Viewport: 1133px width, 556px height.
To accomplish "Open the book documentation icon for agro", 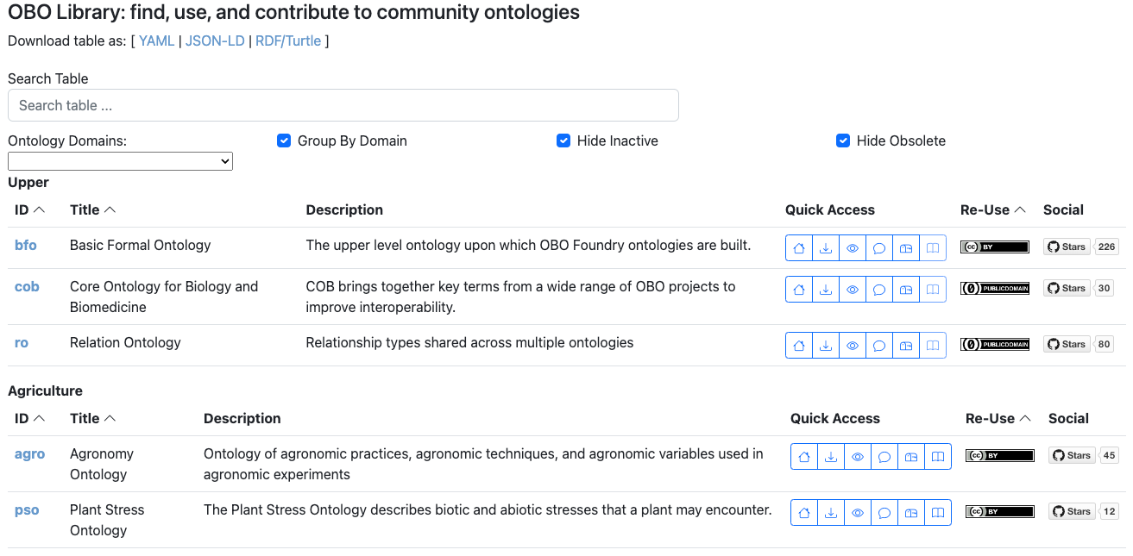I will pos(938,457).
